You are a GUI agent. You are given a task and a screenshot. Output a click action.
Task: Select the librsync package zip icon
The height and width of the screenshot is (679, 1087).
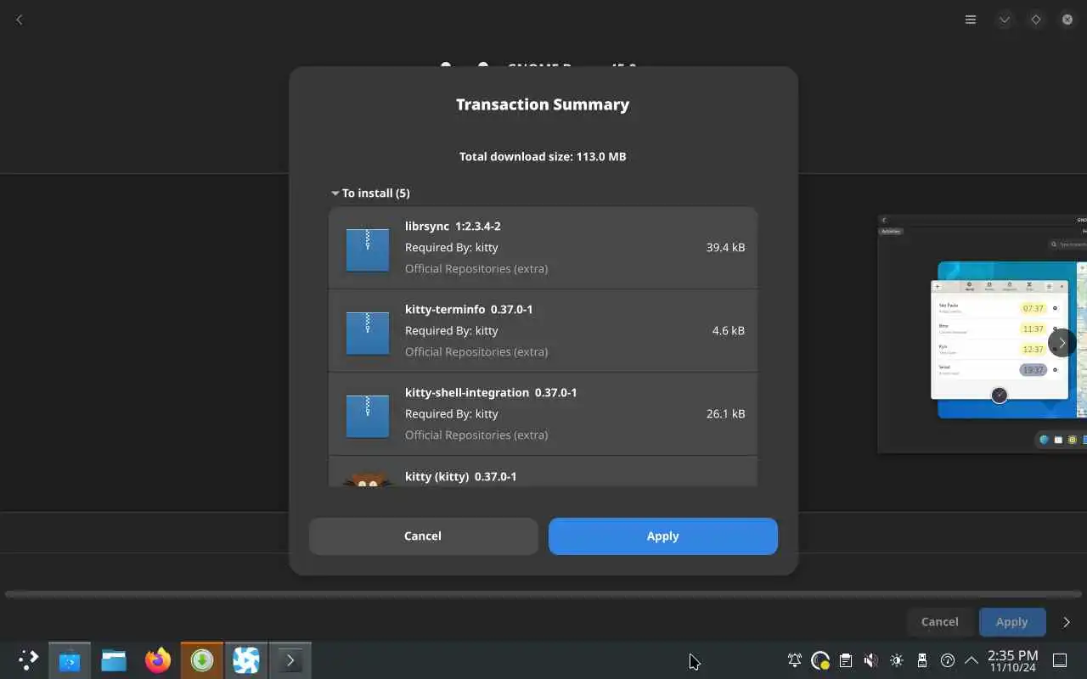pyautogui.click(x=367, y=250)
